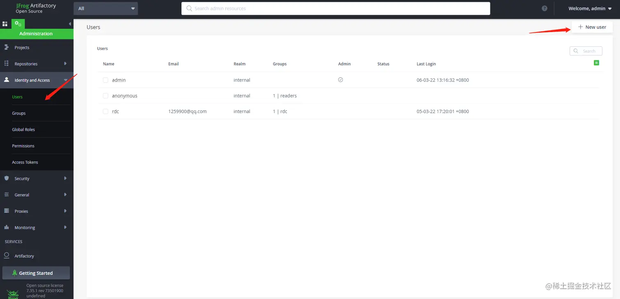Open the Application module grid icon

pyautogui.click(x=5, y=24)
